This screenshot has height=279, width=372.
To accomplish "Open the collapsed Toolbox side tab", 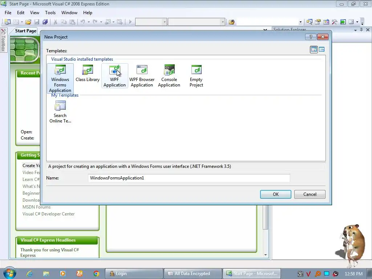I will (x=3, y=40).
